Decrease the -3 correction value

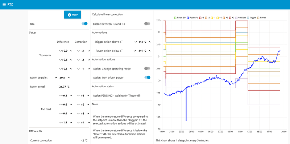tap(79, 51)
